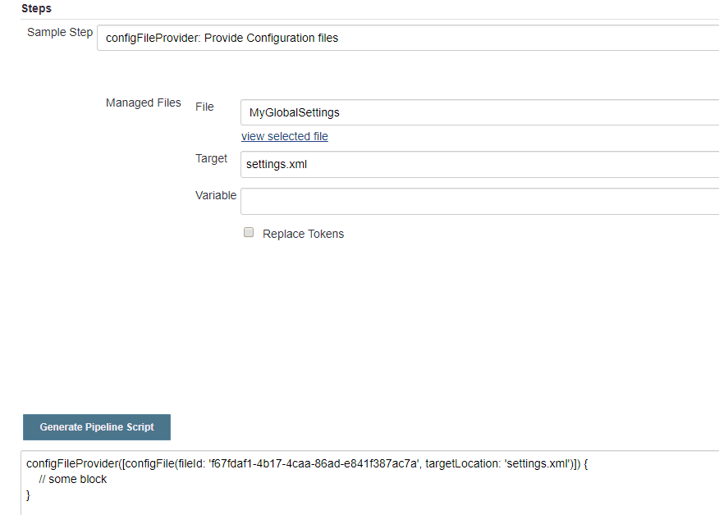This screenshot has width=719, height=515.
Task: Focus the empty Variable input field
Action: tap(479, 201)
